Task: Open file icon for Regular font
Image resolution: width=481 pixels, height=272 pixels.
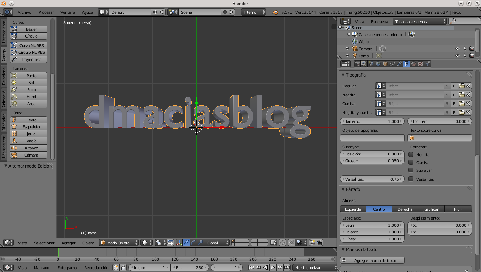Action: [x=462, y=86]
